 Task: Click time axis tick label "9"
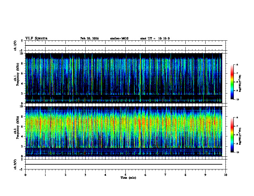point(205,175)
